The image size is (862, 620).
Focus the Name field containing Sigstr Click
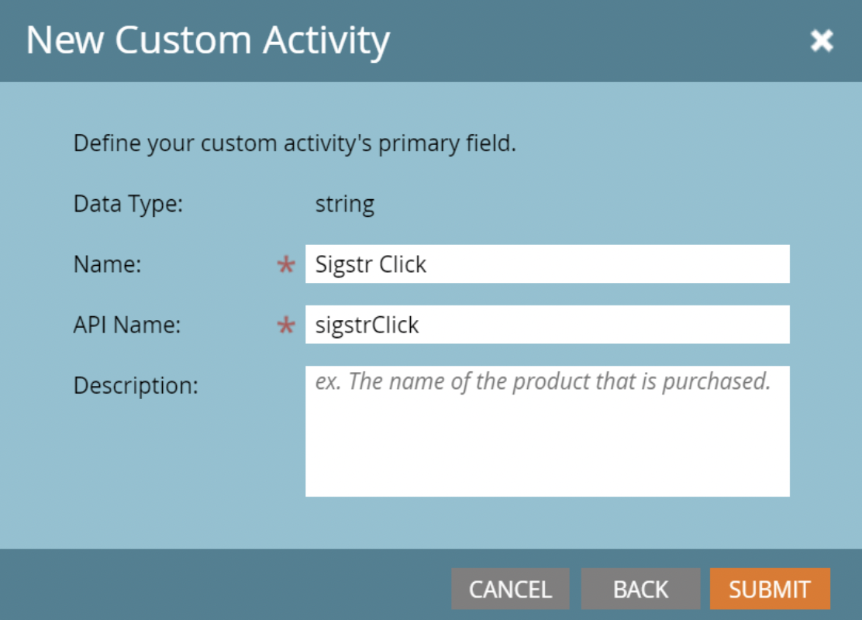click(x=547, y=263)
